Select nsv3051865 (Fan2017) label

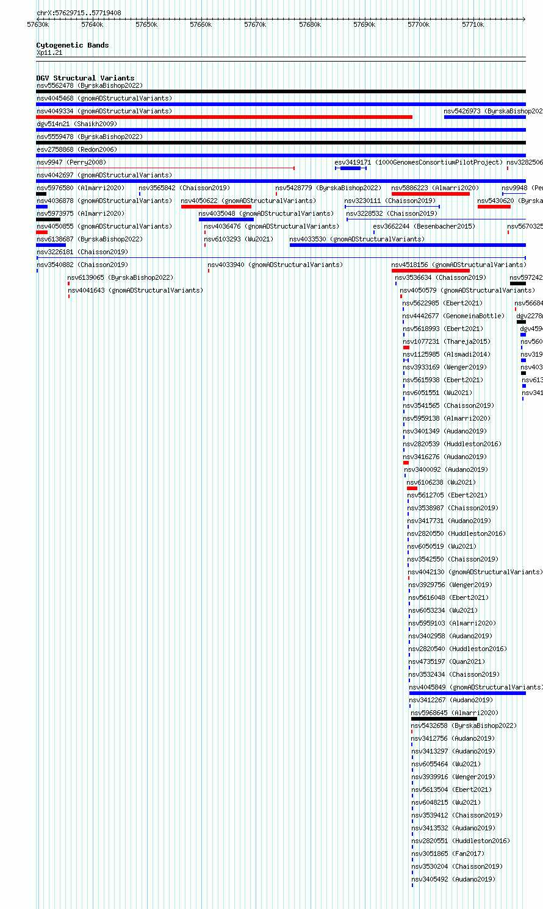click(448, 854)
